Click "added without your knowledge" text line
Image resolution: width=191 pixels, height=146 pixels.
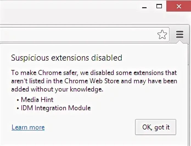point(57,90)
